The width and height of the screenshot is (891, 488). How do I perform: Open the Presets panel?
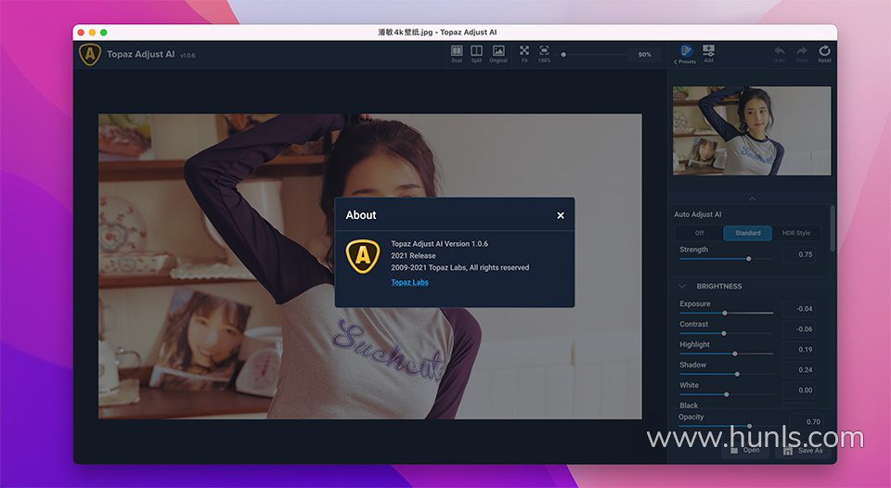pyautogui.click(x=686, y=54)
